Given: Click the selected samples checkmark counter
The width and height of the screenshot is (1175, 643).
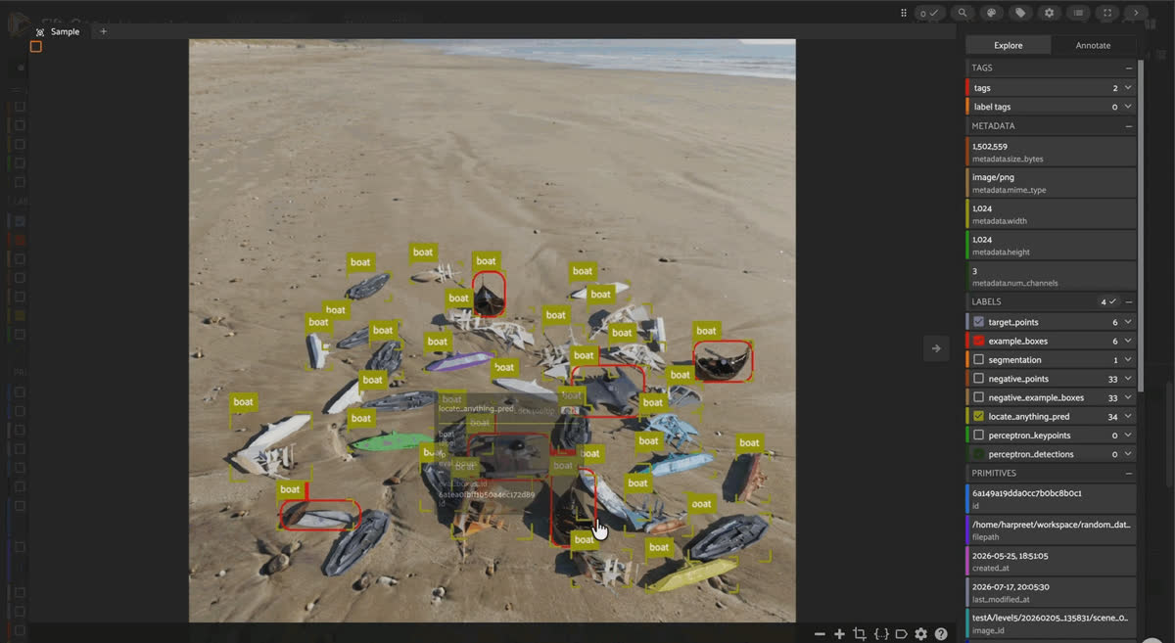Looking at the screenshot, I should pyautogui.click(x=928, y=13).
